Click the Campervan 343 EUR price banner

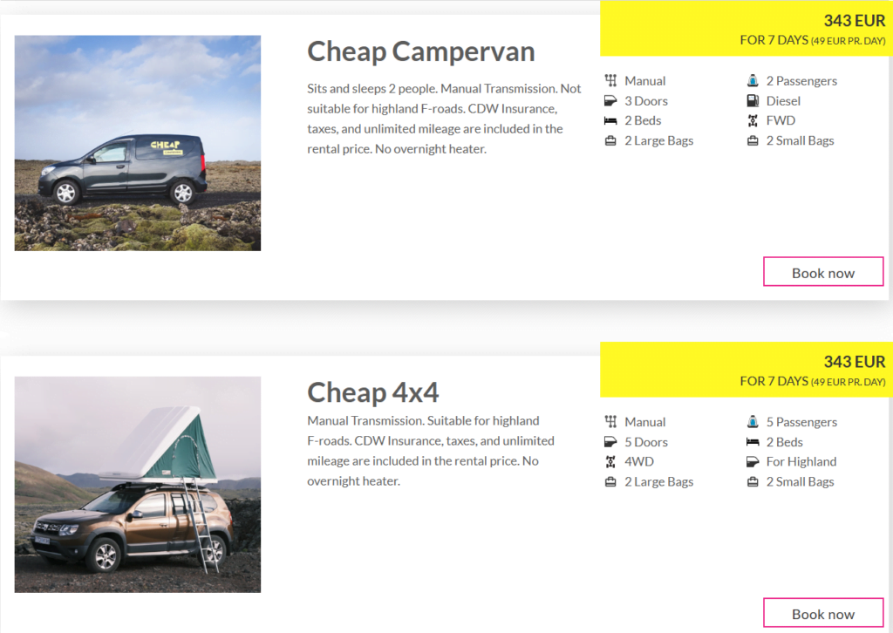(746, 29)
